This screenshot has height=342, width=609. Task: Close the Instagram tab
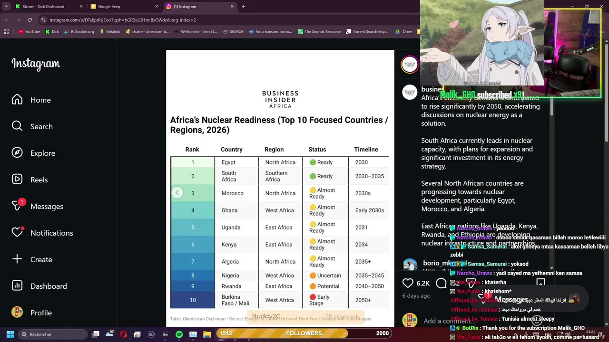(232, 7)
